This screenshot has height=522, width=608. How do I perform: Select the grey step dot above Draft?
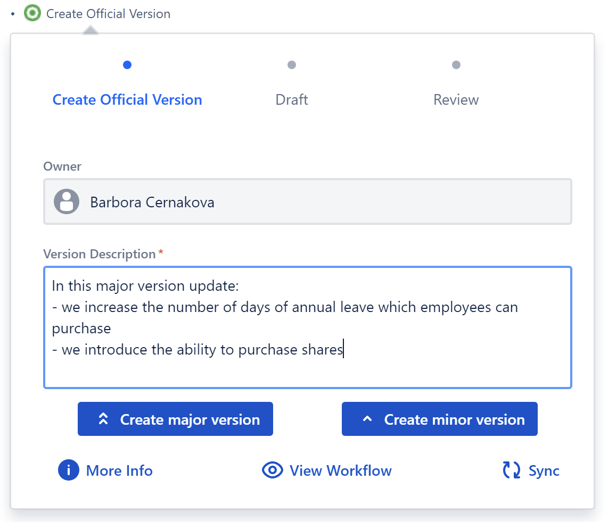(292, 65)
